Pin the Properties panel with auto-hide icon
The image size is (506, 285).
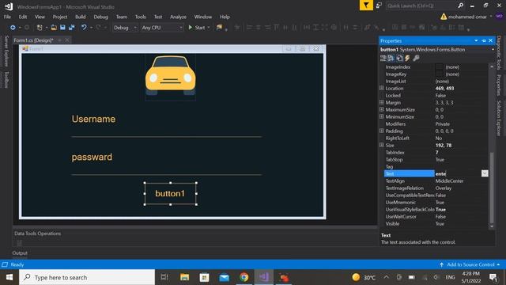pyautogui.click(x=484, y=40)
